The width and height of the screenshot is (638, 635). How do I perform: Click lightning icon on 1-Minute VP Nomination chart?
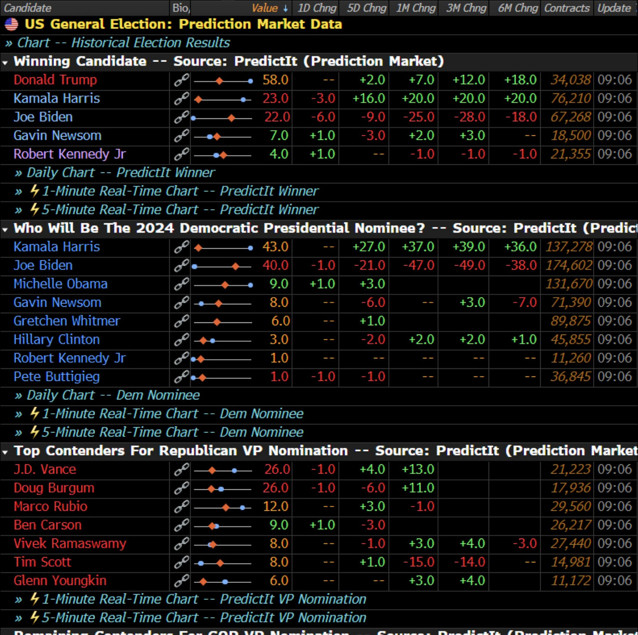(x=35, y=599)
